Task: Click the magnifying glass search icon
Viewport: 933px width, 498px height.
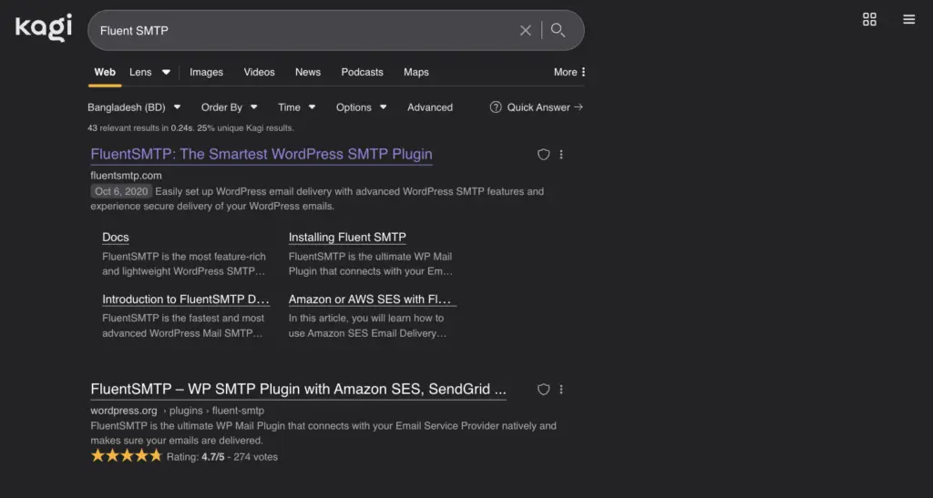Action: (558, 30)
